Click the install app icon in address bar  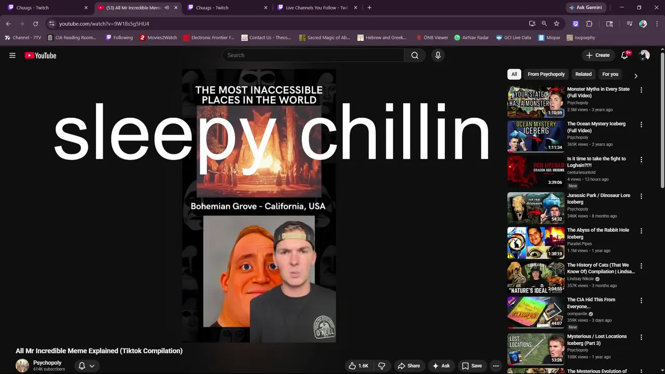532,23
